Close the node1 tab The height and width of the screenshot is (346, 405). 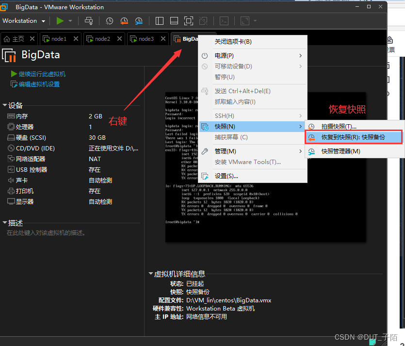coord(76,39)
